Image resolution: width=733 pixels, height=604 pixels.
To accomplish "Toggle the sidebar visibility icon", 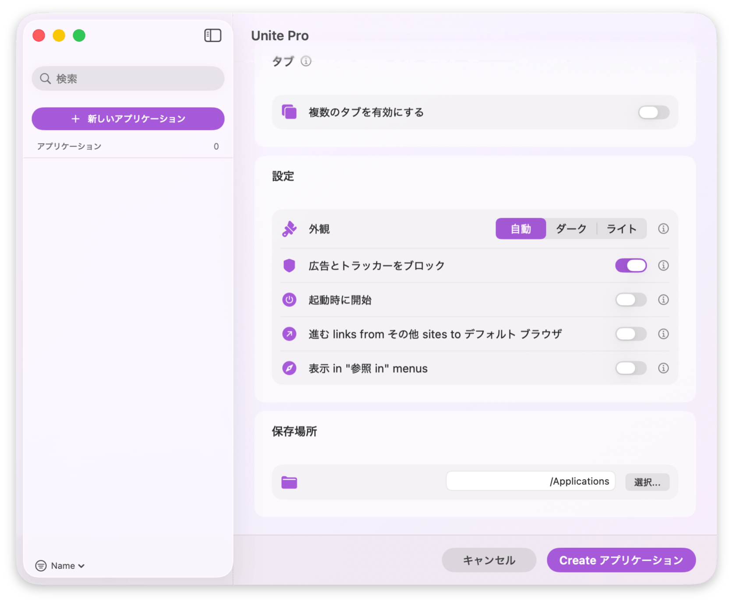I will 212,36.
